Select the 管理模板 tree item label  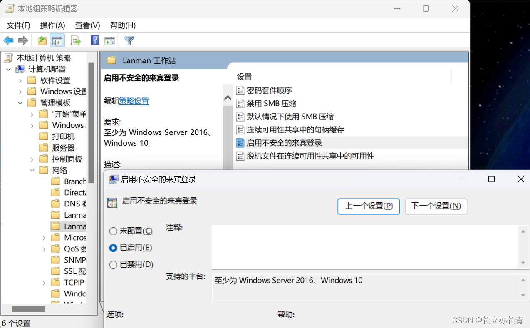(x=55, y=103)
